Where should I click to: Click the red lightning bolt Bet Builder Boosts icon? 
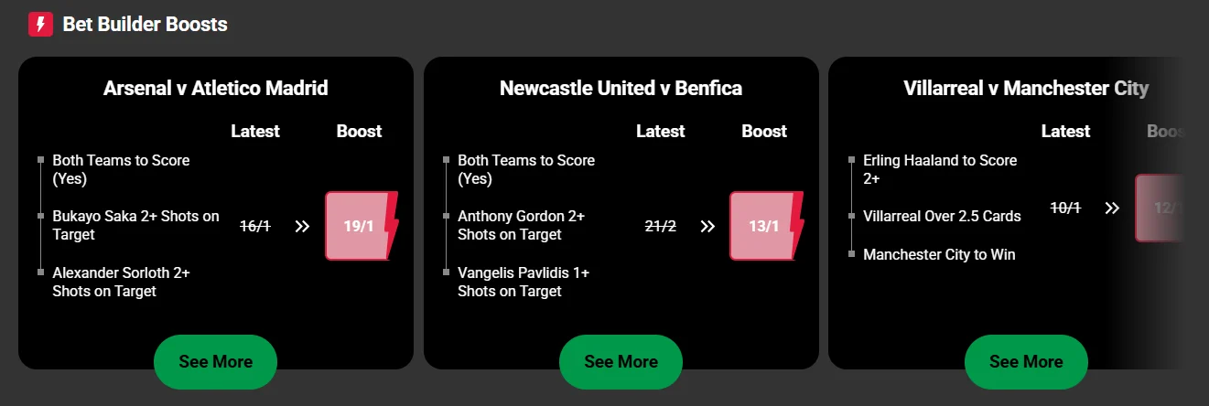pyautogui.click(x=40, y=24)
